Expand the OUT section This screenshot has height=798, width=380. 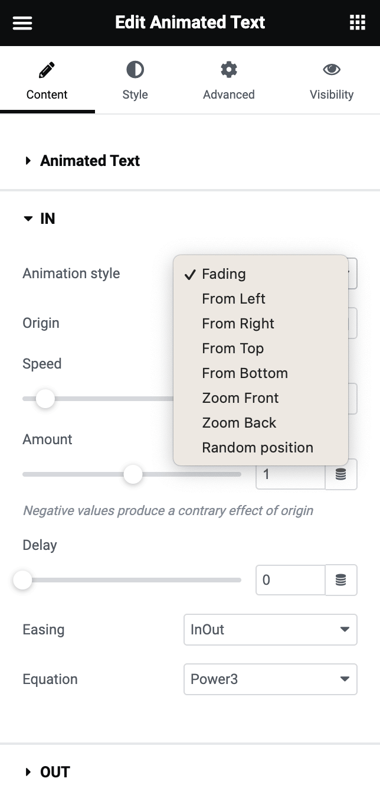(55, 772)
